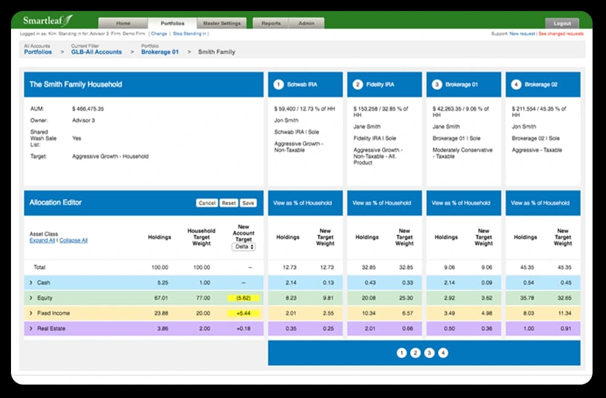
Task: Go to page 4 in bottom pager
Action: click(x=443, y=353)
